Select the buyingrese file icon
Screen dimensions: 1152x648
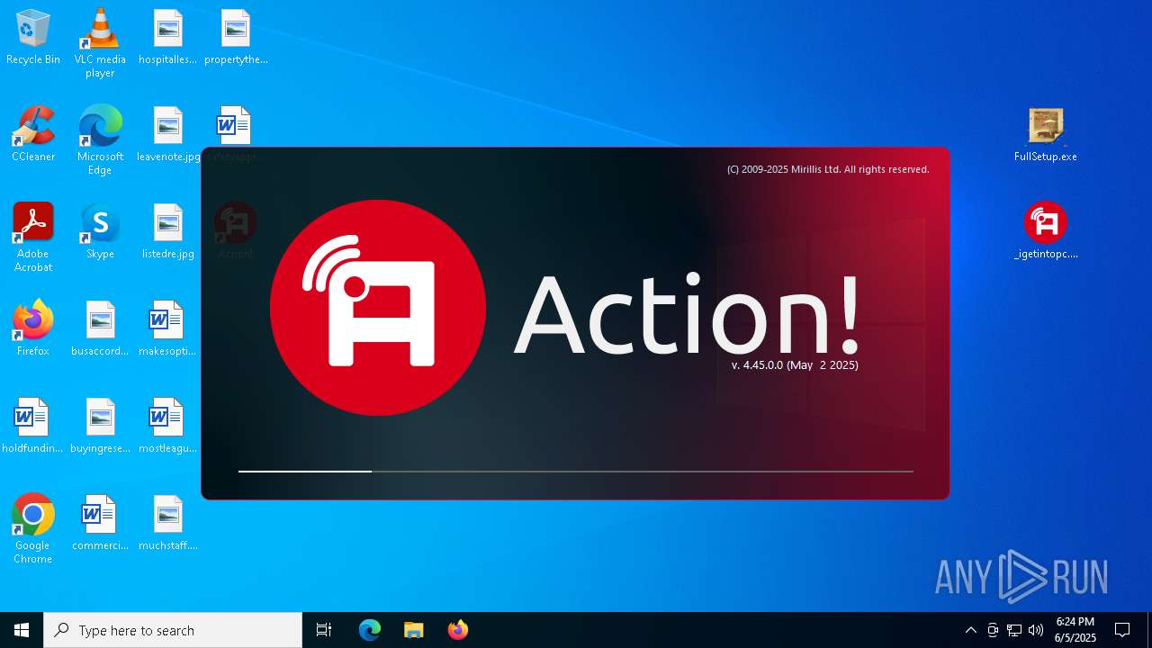tap(100, 426)
